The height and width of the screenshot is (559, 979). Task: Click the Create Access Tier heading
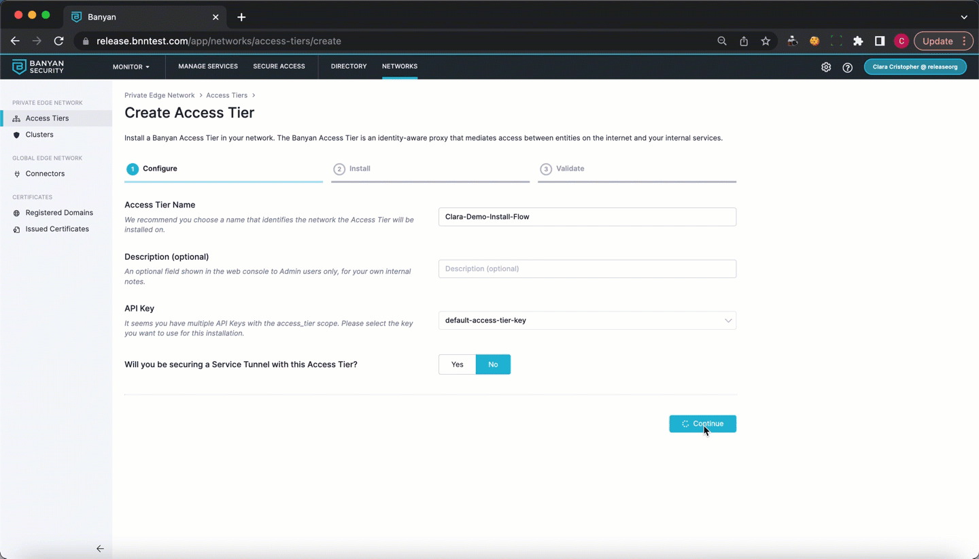(190, 113)
